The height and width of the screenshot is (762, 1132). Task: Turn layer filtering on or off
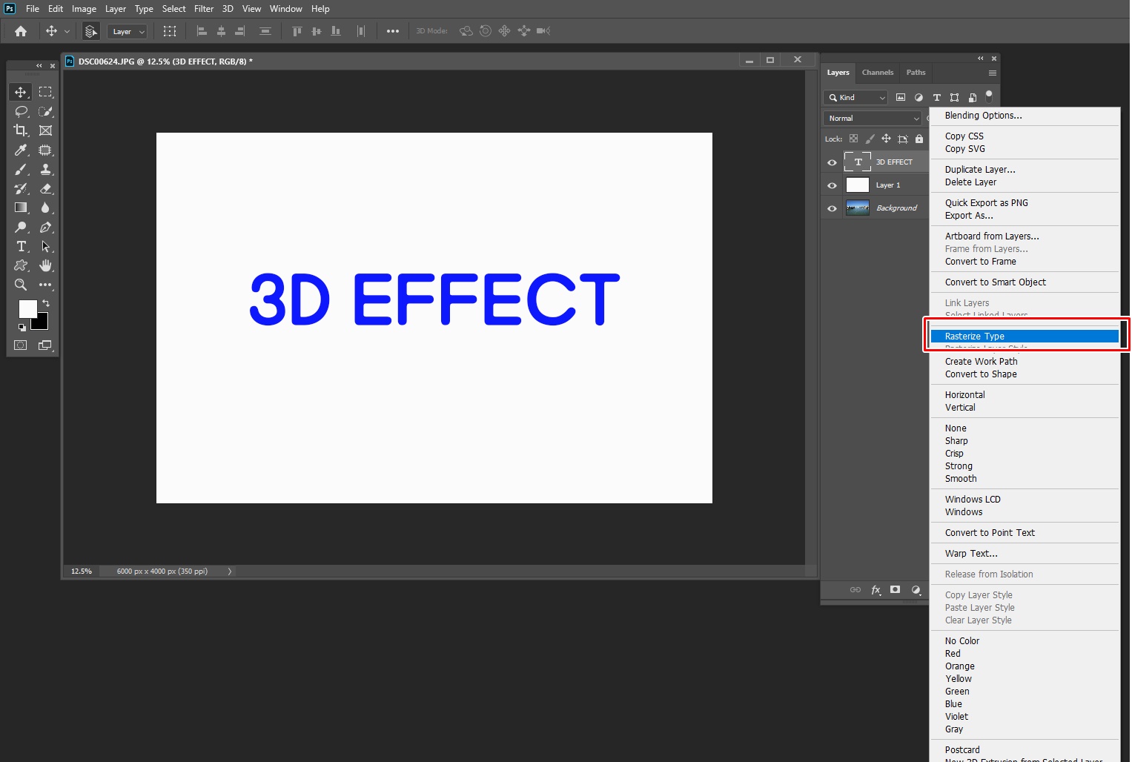989,96
